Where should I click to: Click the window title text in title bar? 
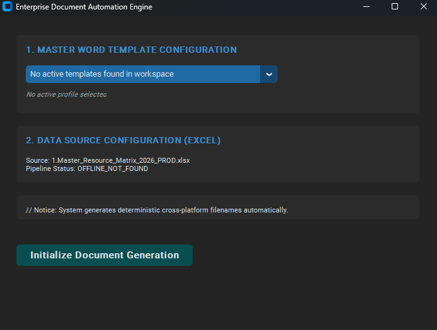(x=84, y=7)
